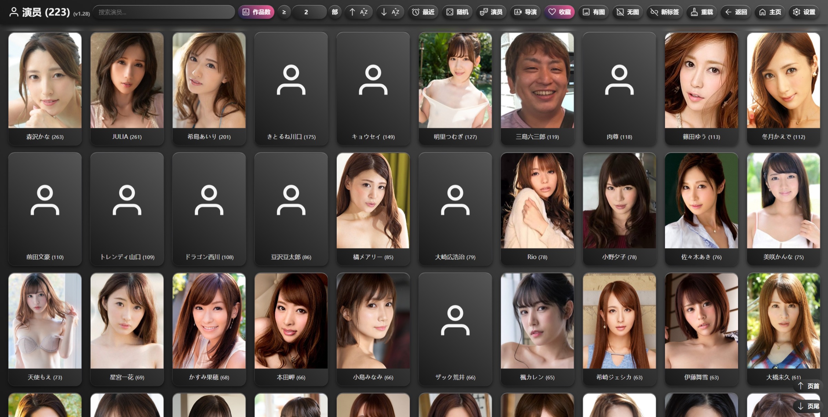Open the 森沢かな (263) card

point(45,89)
